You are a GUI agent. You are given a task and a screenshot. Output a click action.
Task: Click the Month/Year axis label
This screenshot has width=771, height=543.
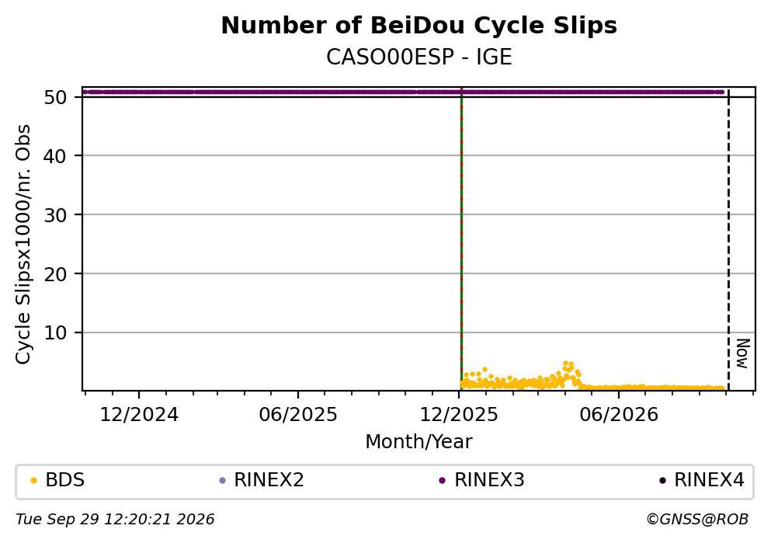pos(418,442)
